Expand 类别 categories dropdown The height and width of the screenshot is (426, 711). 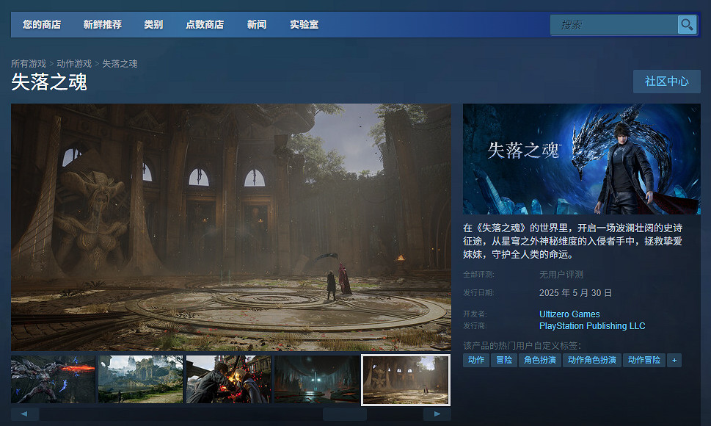coord(153,25)
